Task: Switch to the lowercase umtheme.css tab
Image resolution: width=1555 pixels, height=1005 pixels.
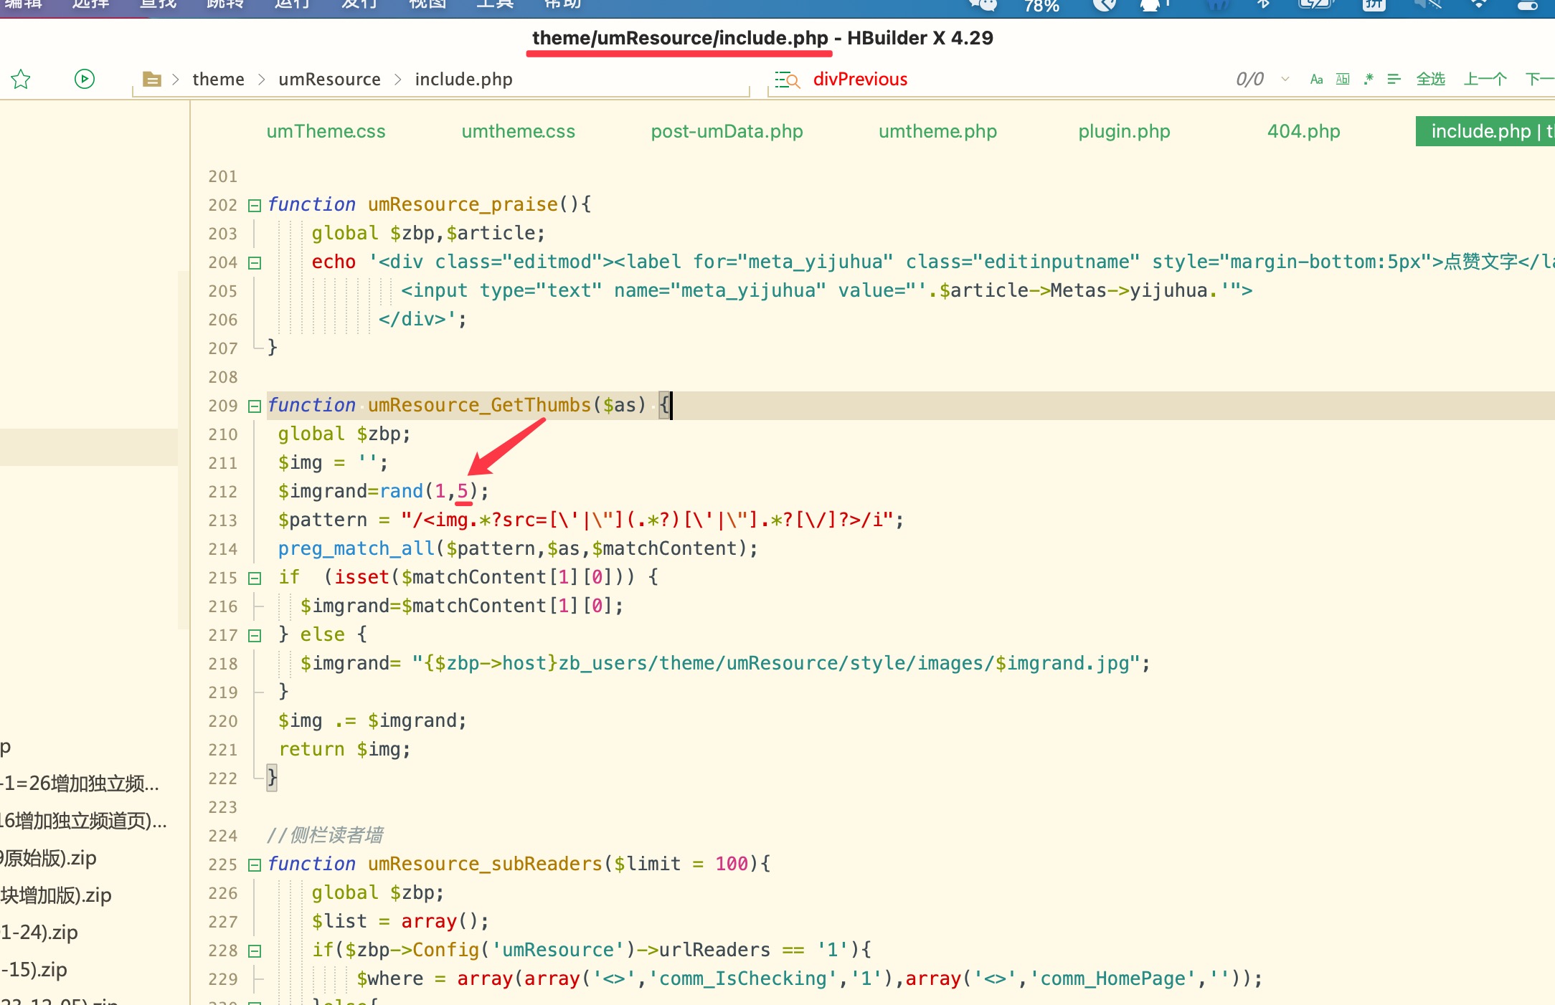Action: tap(518, 131)
